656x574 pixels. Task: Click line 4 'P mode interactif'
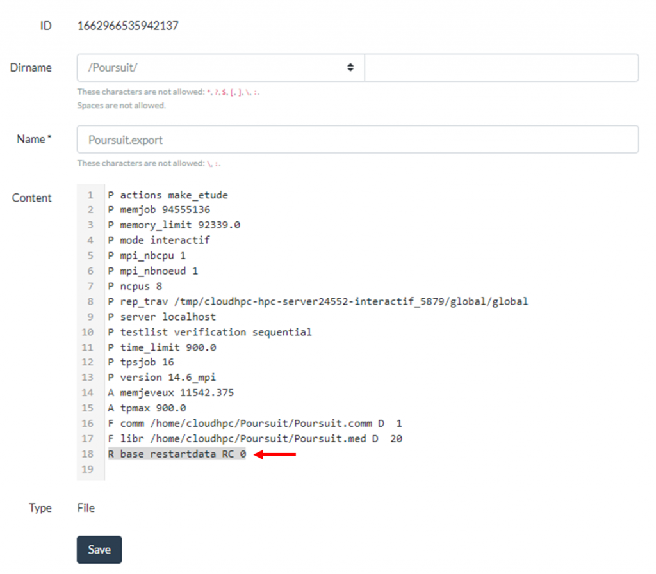click(159, 240)
